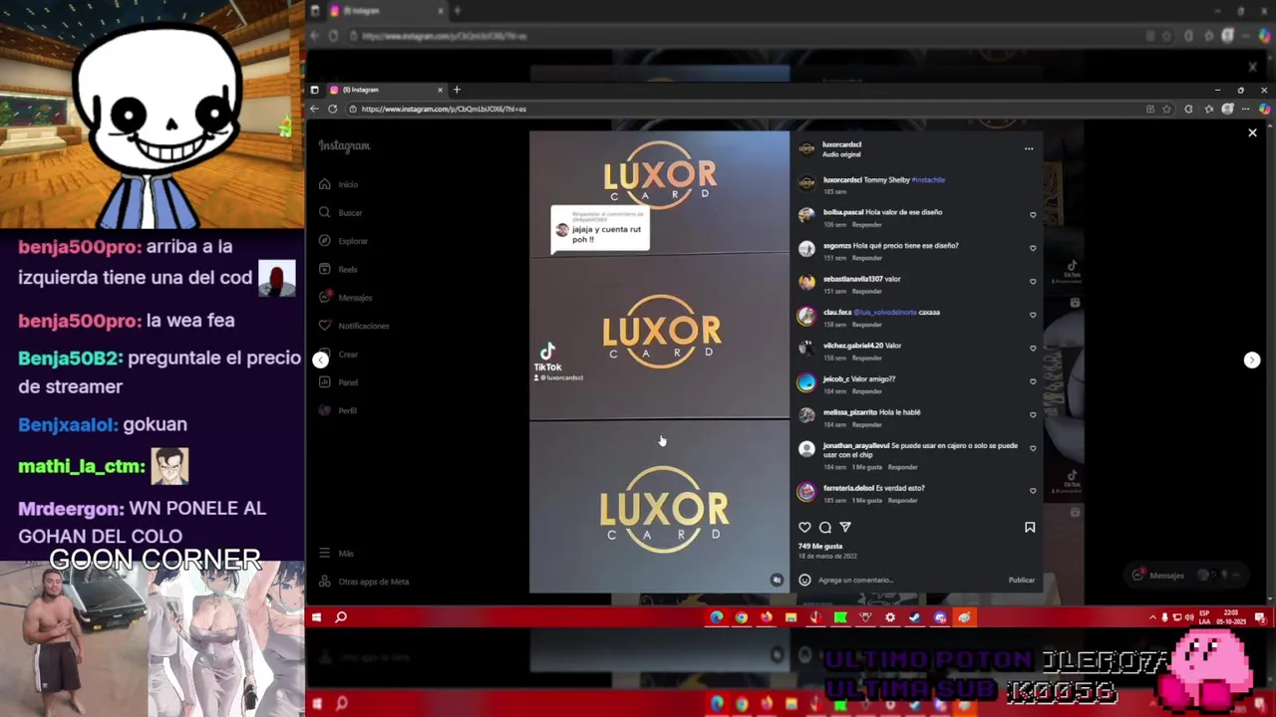Bookmark page with star icon in address bar
Screen dimensions: 1276x717
point(1168,109)
